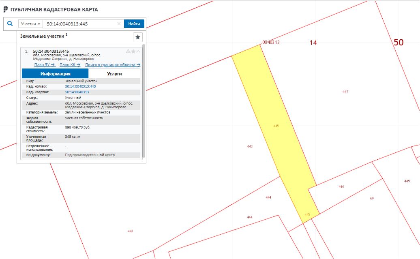Click parcel 447 on the map

click(345, 92)
